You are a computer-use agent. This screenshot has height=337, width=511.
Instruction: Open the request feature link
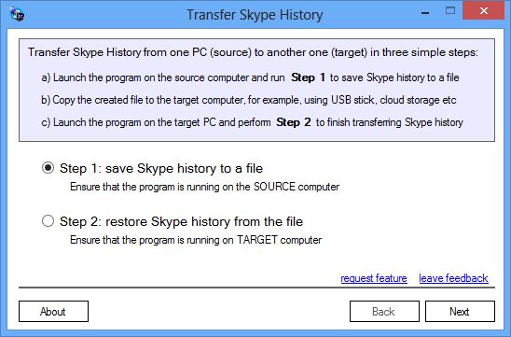coord(374,278)
